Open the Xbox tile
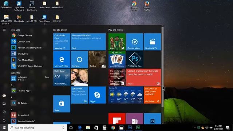Viewport: 233px width, 131px height. tap(117, 42)
